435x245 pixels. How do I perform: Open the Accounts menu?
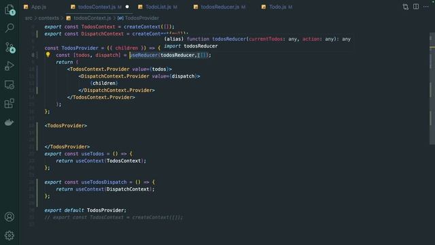pyautogui.click(x=10, y=216)
